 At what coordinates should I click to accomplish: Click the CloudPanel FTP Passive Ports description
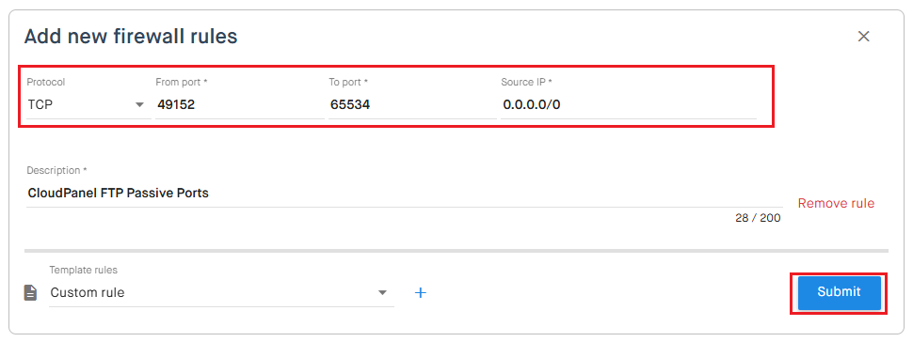click(x=119, y=193)
